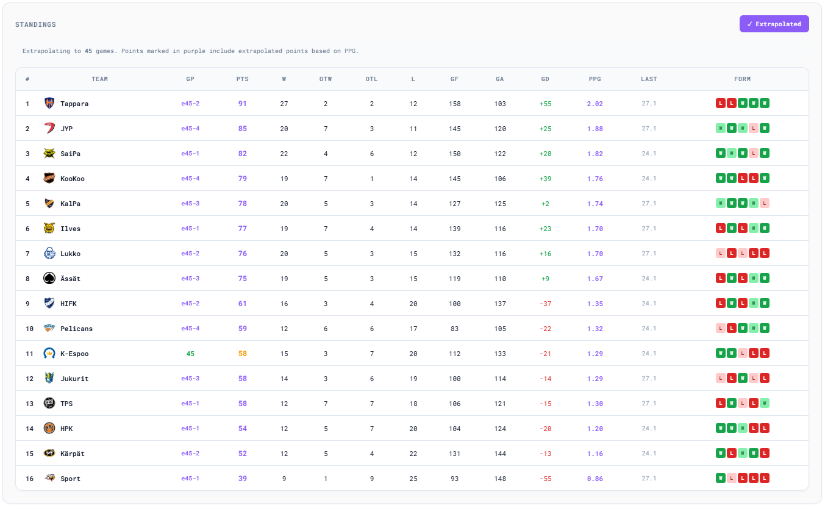
Task: Click the K-Espoo team logo
Action: [49, 354]
